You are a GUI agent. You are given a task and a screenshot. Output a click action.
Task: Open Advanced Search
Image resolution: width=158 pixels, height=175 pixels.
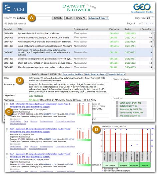click(99, 18)
